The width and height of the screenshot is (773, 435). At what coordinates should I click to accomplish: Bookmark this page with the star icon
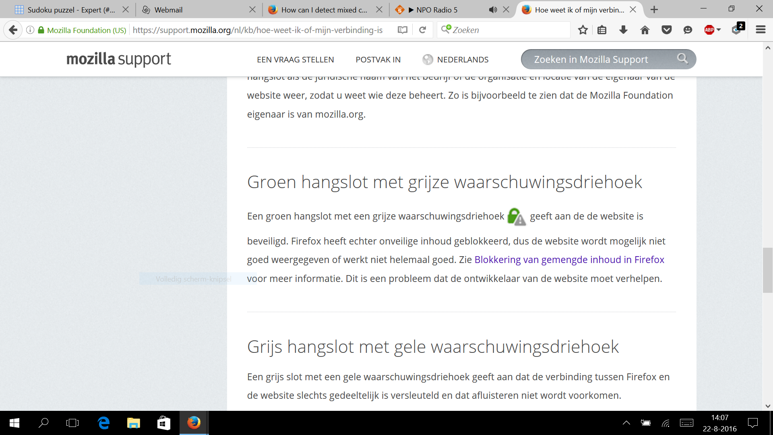(583, 30)
